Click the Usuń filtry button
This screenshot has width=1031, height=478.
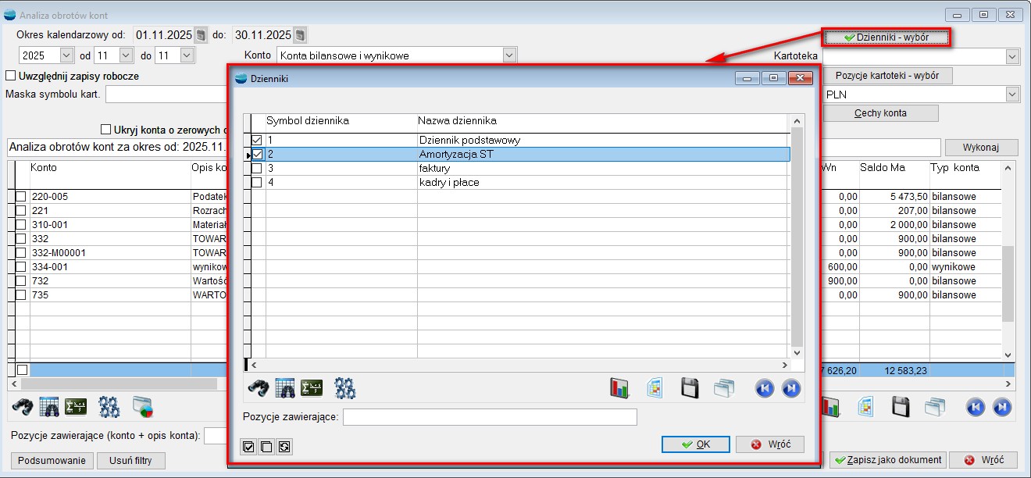(x=130, y=460)
